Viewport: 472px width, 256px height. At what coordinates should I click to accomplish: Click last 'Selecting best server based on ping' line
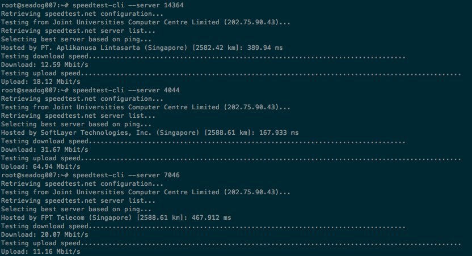[76, 209]
